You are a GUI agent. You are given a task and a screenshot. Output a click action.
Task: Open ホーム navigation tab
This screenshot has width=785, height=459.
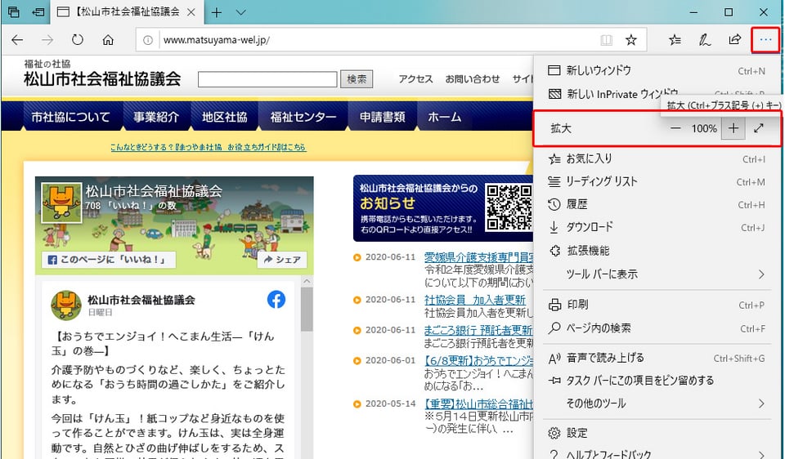pos(445,117)
